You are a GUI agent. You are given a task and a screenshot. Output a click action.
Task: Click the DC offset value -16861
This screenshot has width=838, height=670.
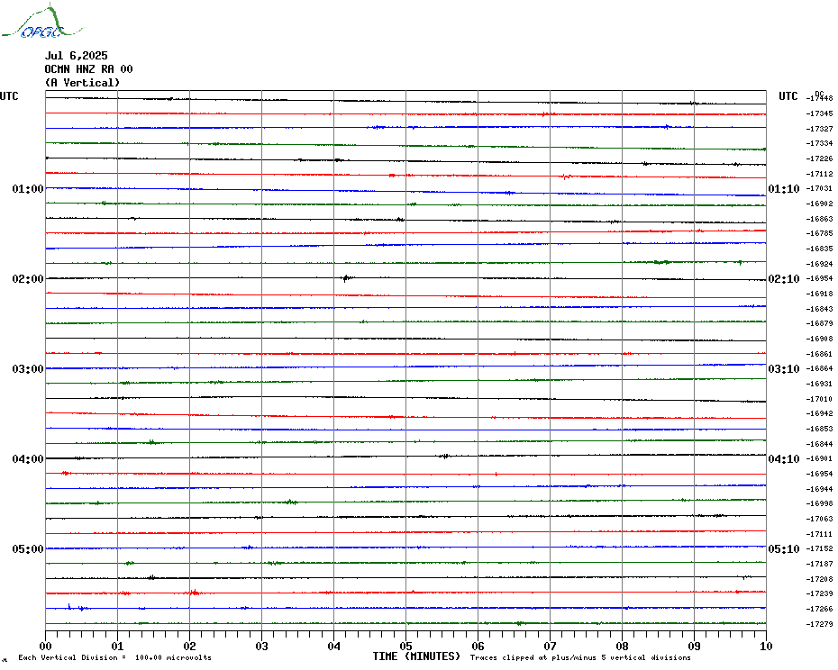[x=819, y=354]
